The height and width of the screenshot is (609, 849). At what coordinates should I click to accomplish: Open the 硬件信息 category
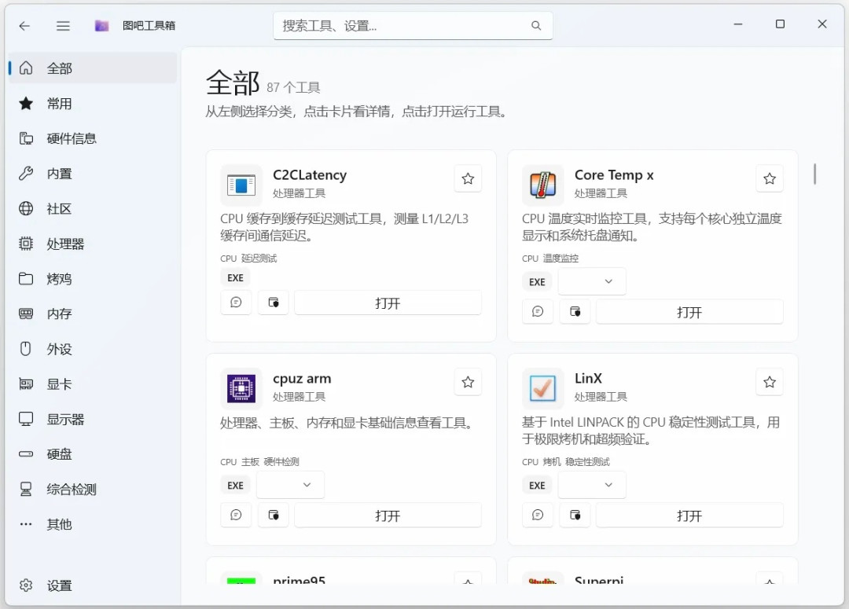(93, 138)
